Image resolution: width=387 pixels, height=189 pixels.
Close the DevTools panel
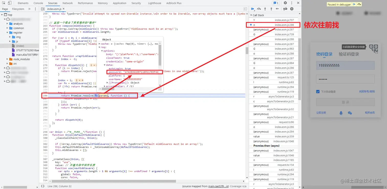pos(298,3)
